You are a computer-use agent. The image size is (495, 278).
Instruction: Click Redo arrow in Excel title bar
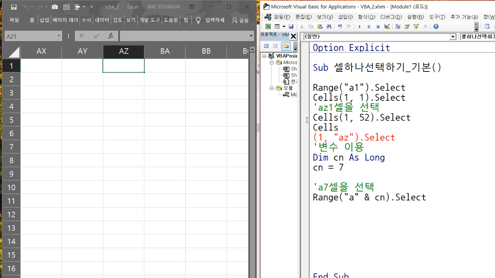pos(40,7)
